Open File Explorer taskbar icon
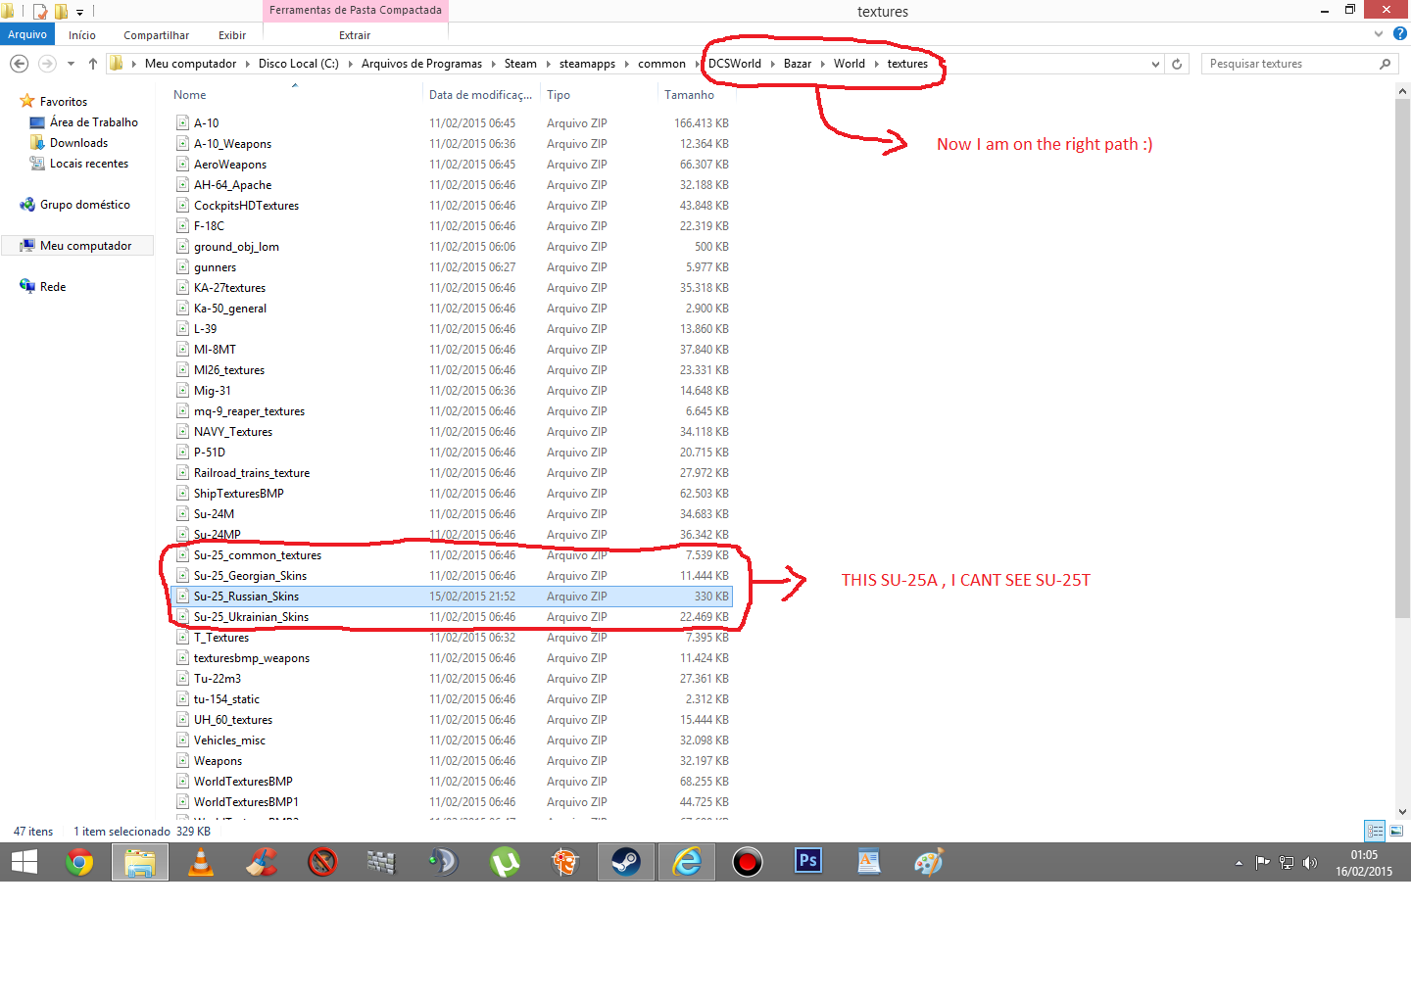Image resolution: width=1411 pixels, height=1003 pixels. 140,862
